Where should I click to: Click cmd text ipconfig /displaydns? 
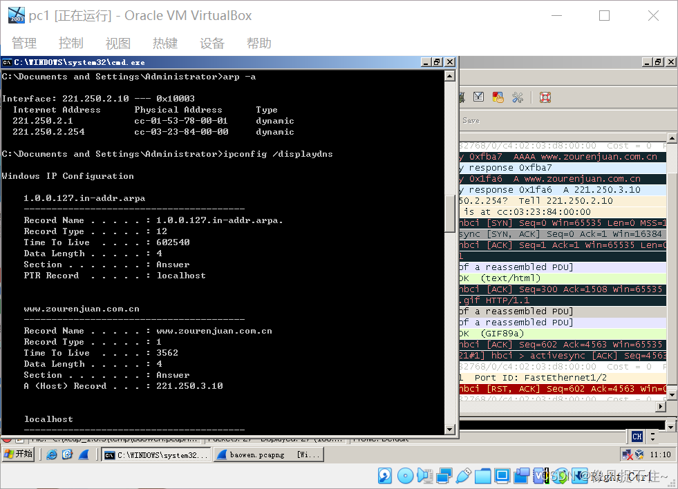(278, 154)
